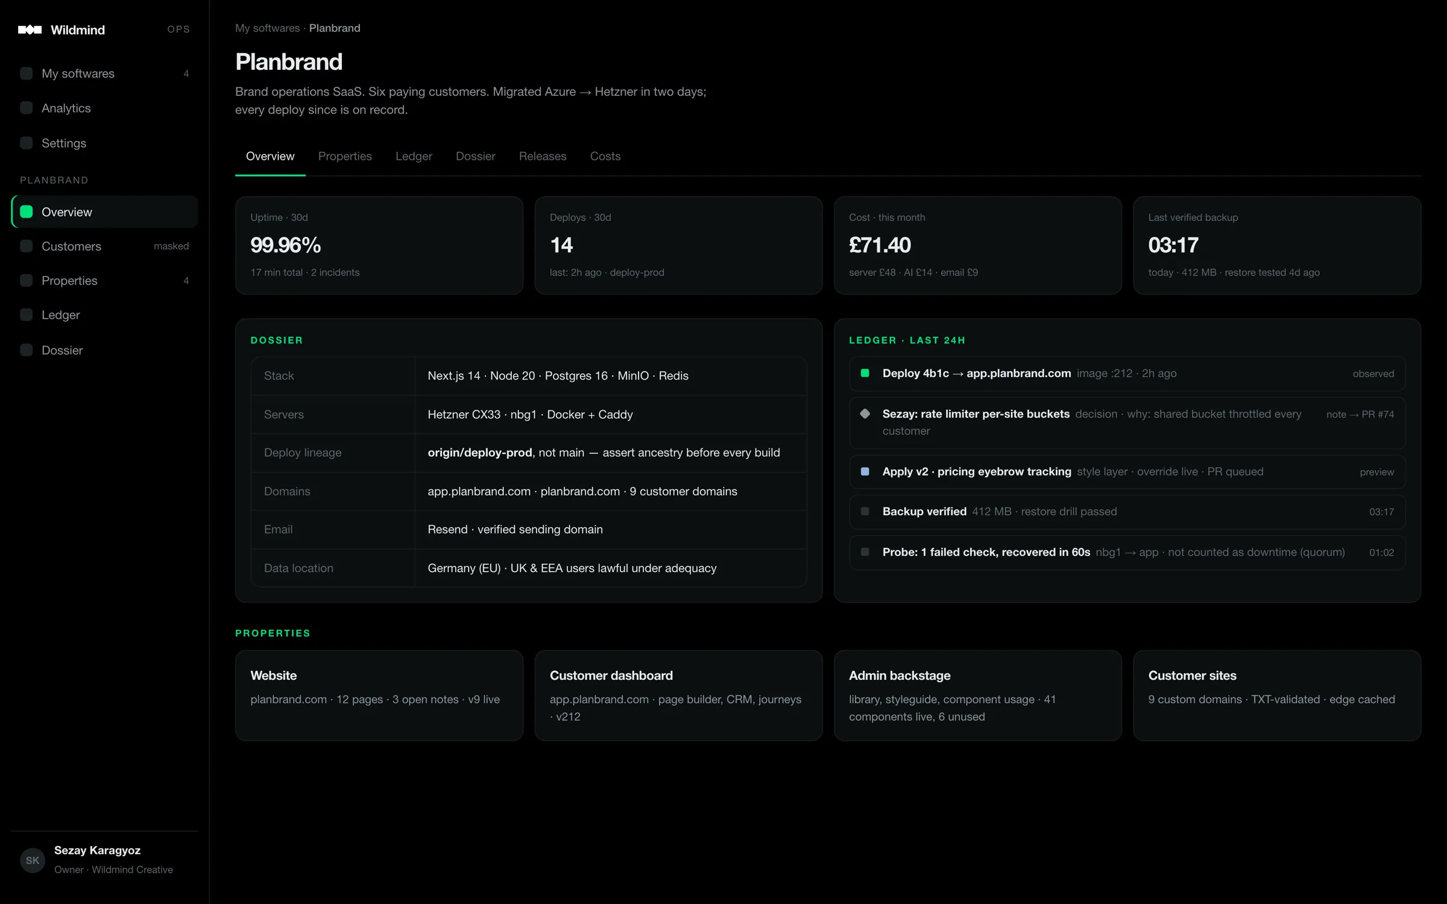The image size is (1447, 904).
Task: Click the SK user avatar
Action: coord(33,860)
